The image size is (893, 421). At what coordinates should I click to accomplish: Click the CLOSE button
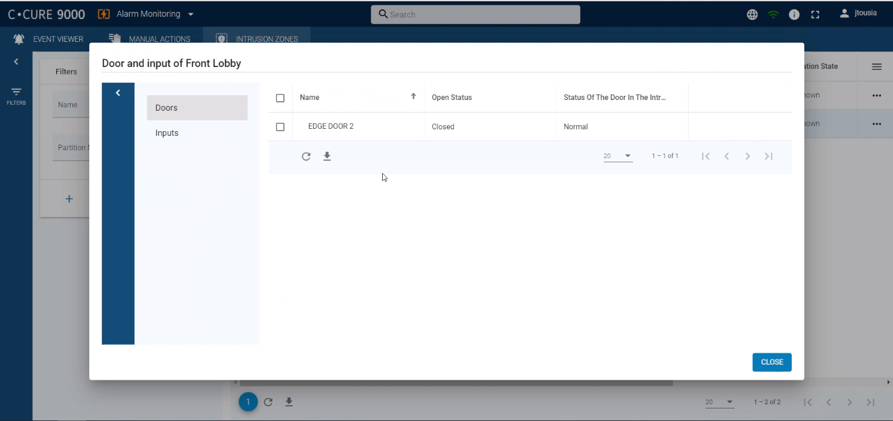(x=771, y=362)
